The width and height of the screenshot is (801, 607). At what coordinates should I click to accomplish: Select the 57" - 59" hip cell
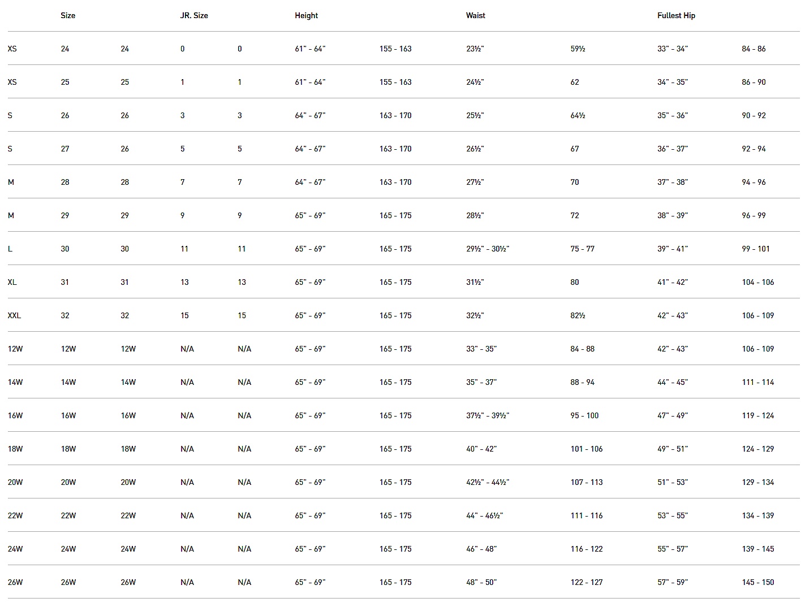pos(672,582)
